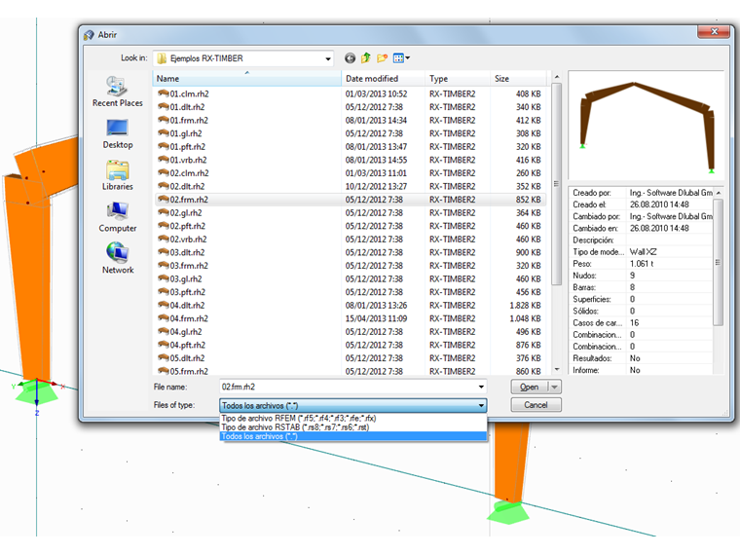This screenshot has width=740, height=555.
Task: Select file icon of 01.pft.rh2
Action: (164, 146)
